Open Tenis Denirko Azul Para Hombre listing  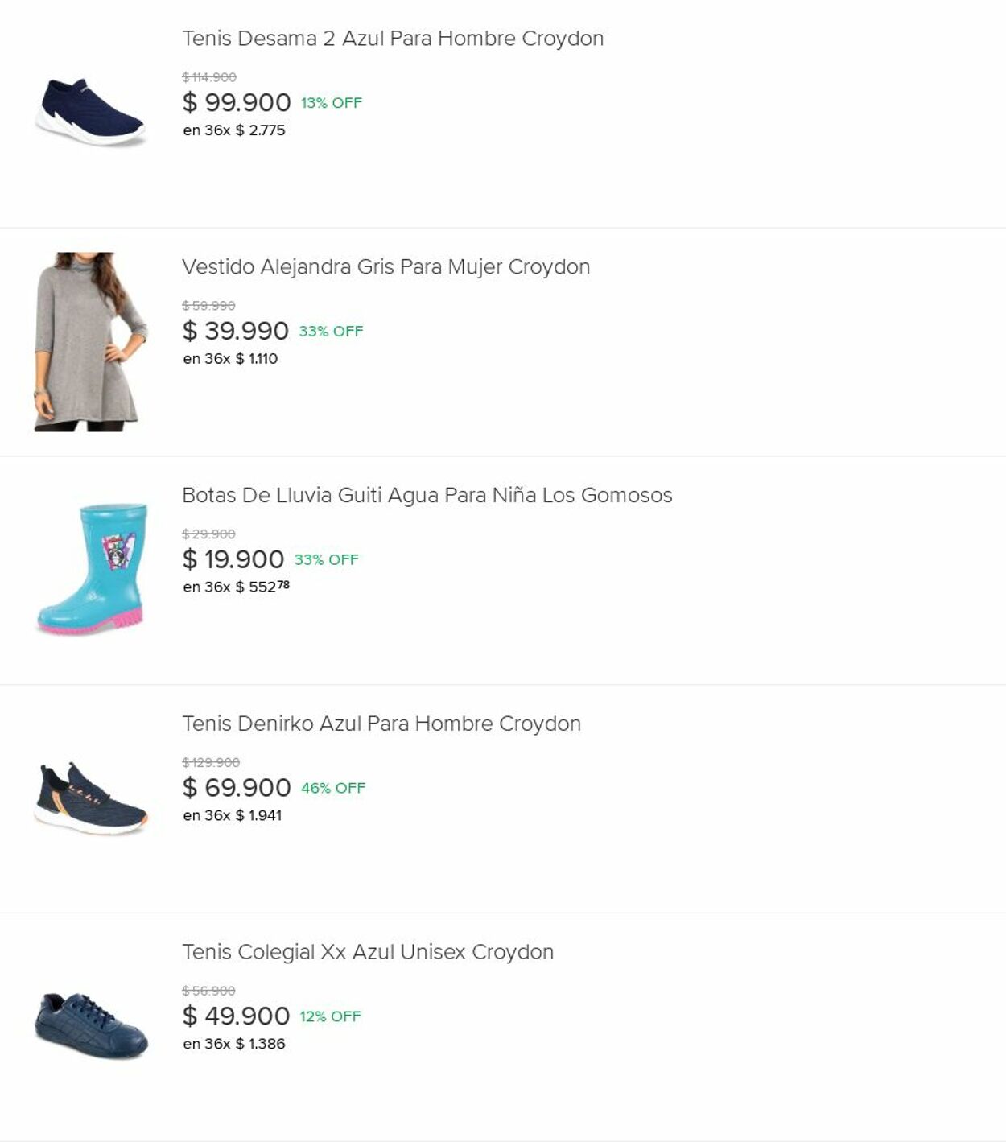click(x=381, y=724)
